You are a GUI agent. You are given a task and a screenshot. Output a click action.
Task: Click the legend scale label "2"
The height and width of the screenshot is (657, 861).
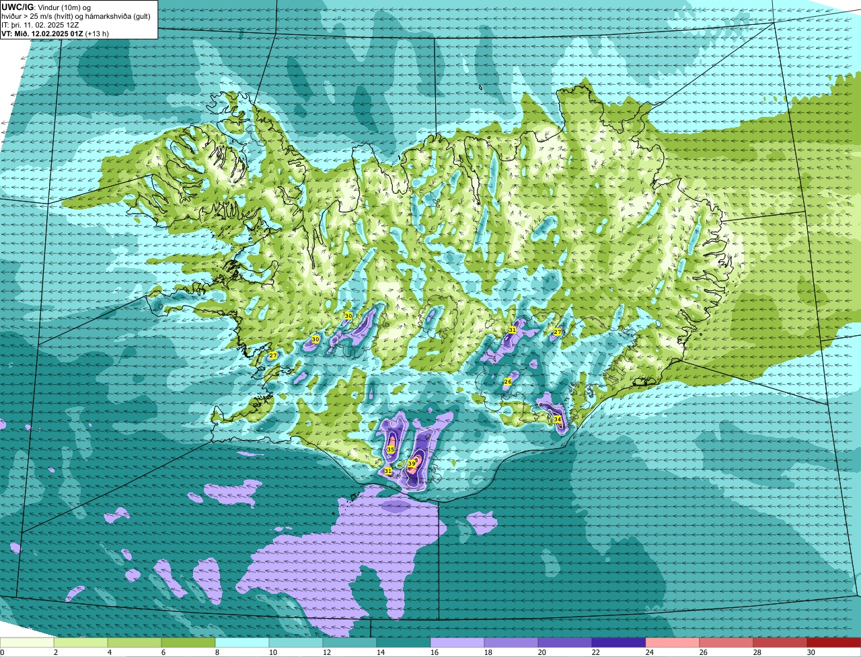(56, 652)
